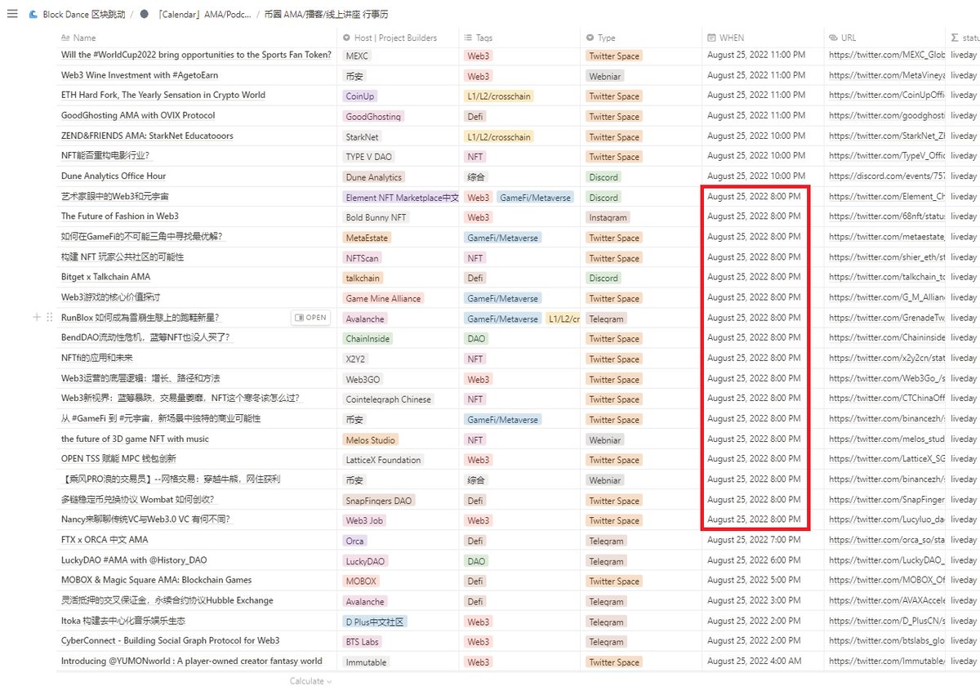980x691 pixels.
Task: Open the twitter.com/LuckyDAO_ URL link
Action: tap(886, 560)
